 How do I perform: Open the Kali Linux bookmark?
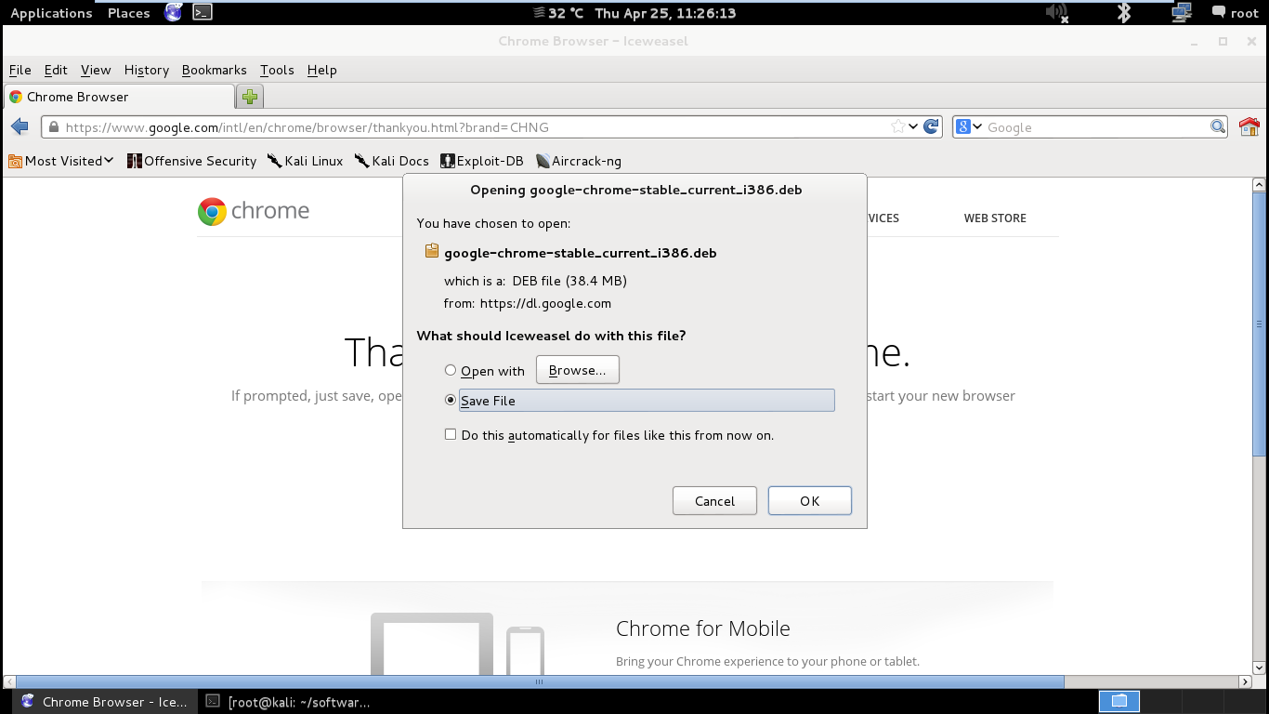click(306, 161)
